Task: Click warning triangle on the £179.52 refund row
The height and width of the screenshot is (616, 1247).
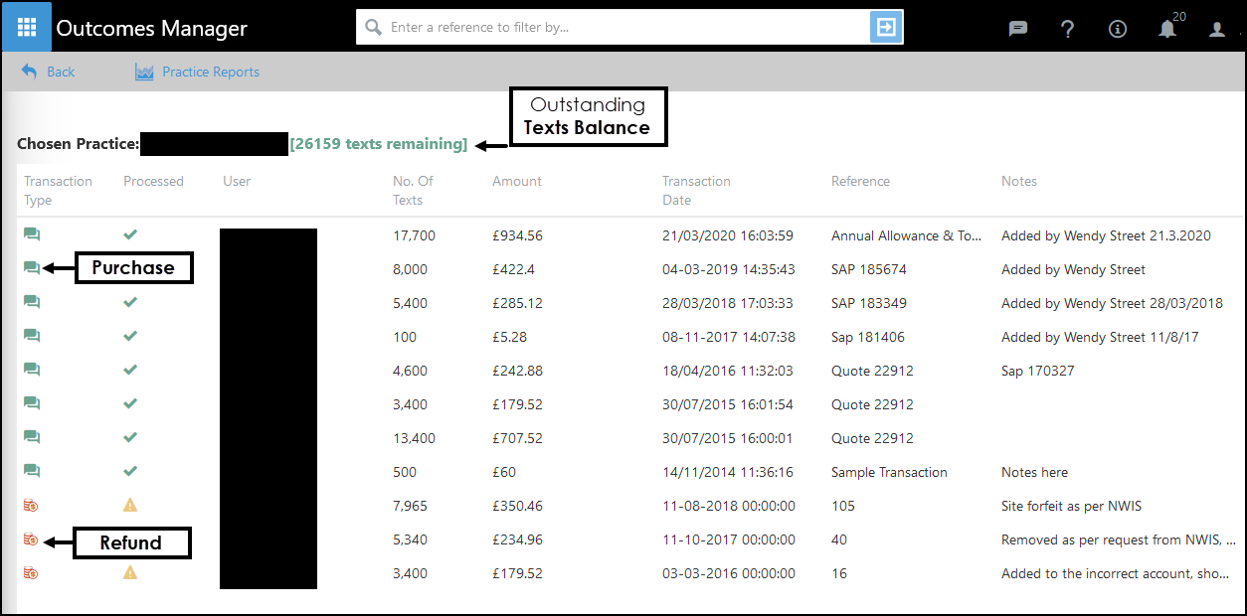Action: coord(130,573)
